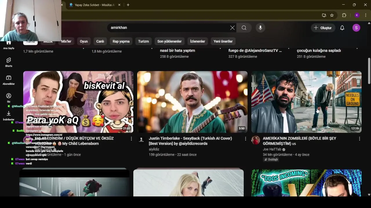Click 'çocuğun kulağına sapladı' title
The height and width of the screenshot is (208, 371).
[x=319, y=51]
